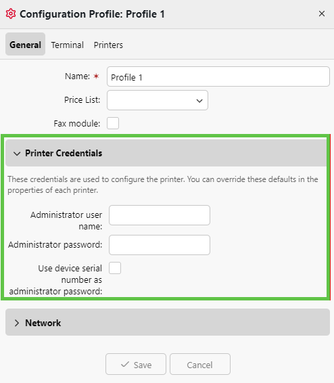Expand the Network section
334x383 pixels.
[168, 322]
